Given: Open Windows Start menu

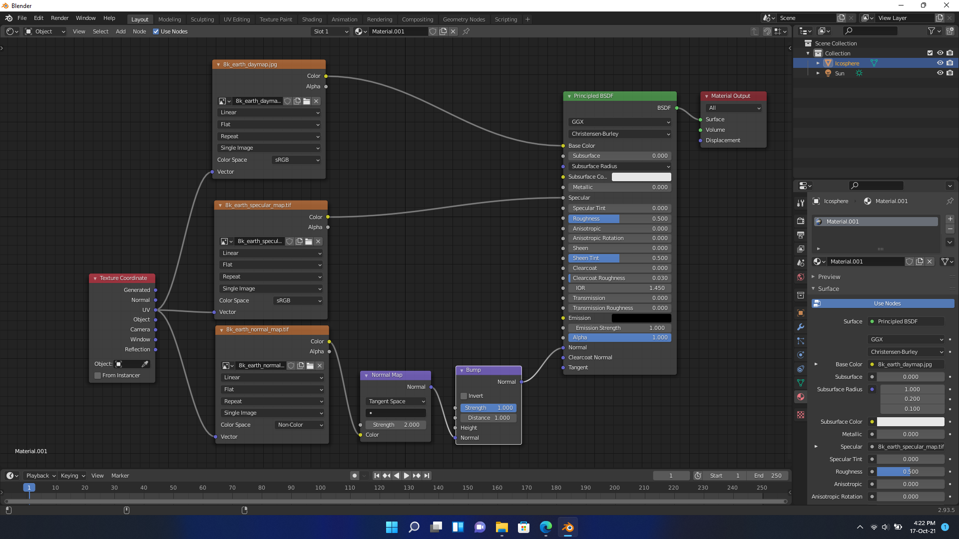Looking at the screenshot, I should [x=392, y=527].
